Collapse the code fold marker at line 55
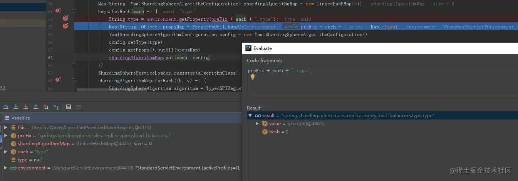518x181 pixels. [x=75, y=12]
